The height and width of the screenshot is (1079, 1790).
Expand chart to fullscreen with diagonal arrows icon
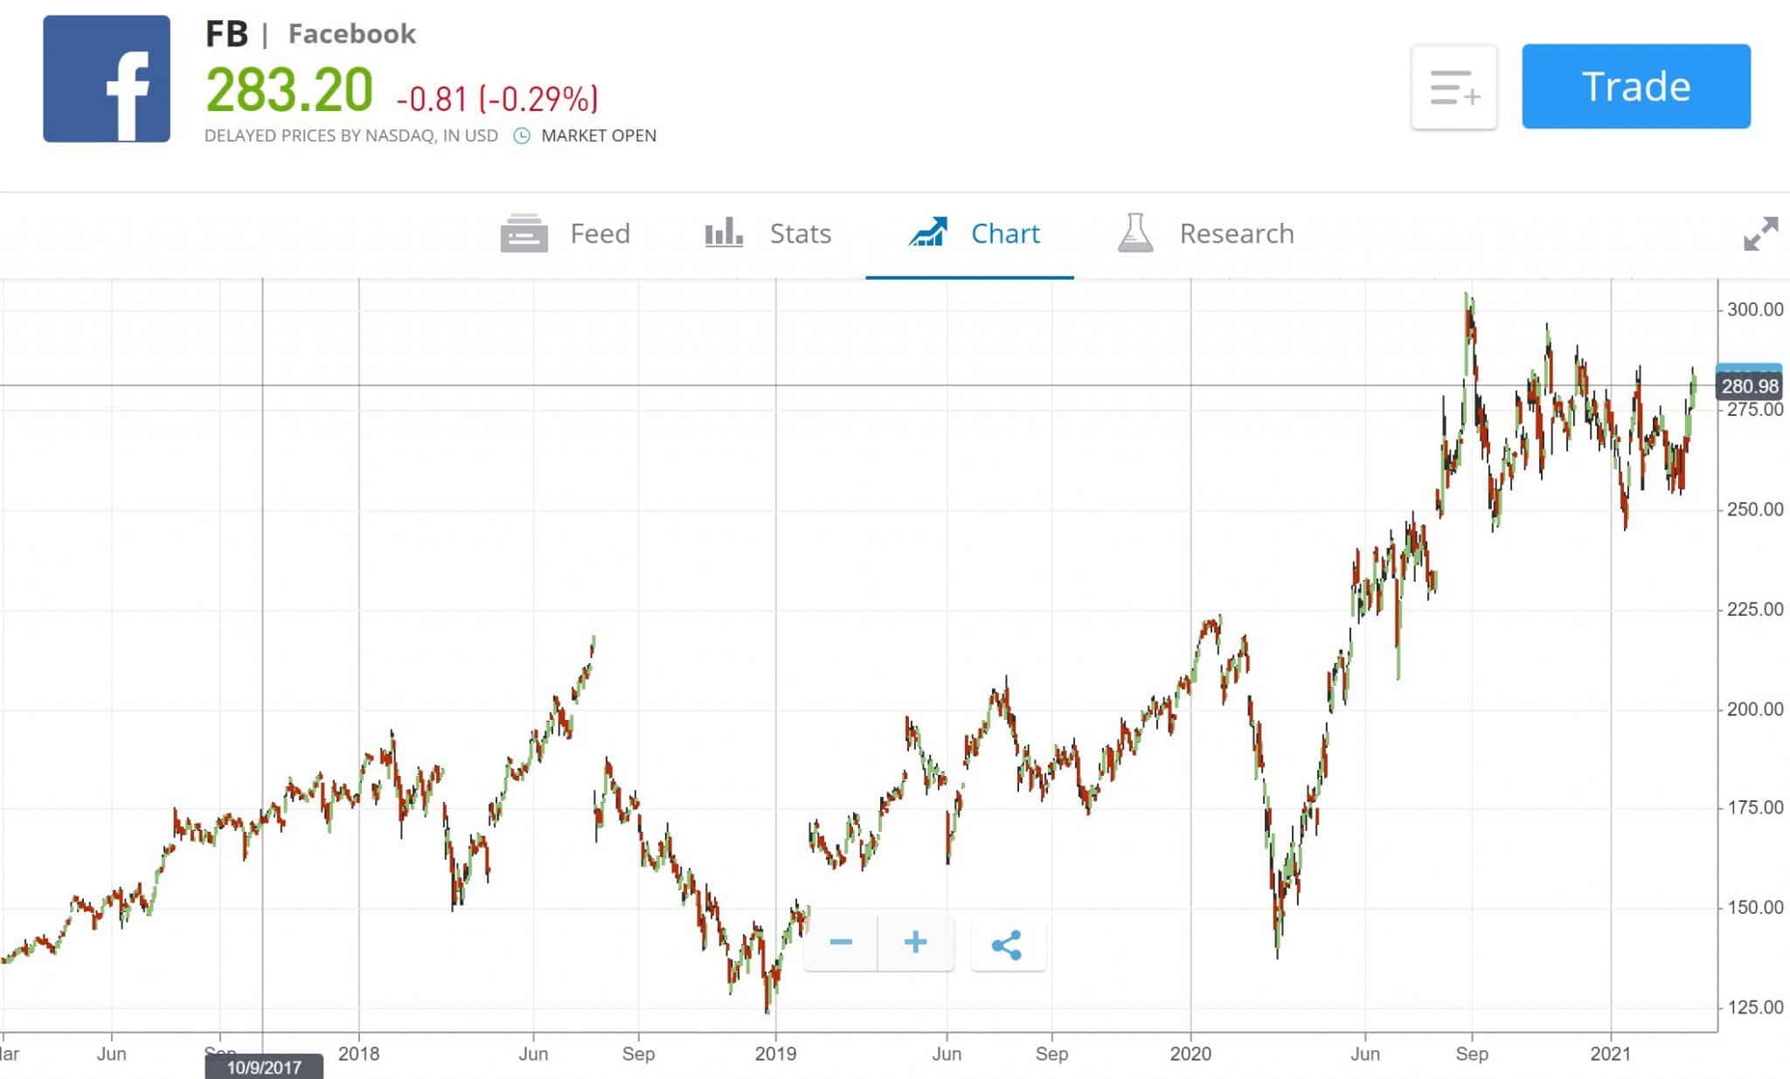pyautogui.click(x=1760, y=236)
